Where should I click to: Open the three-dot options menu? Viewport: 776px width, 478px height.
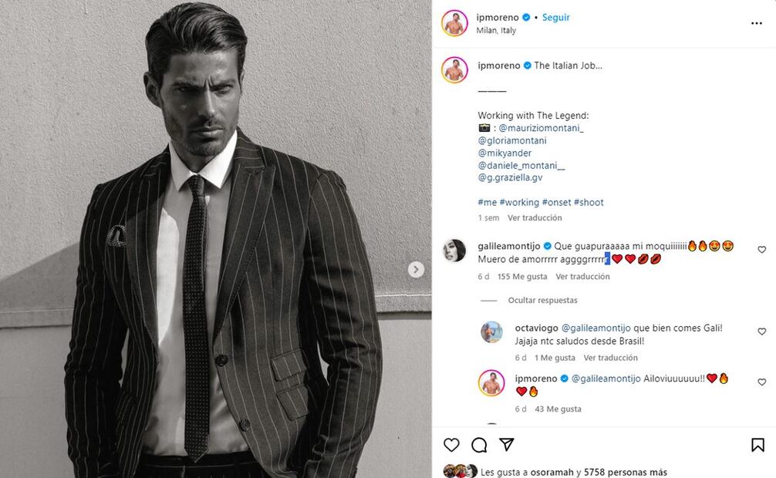click(757, 23)
